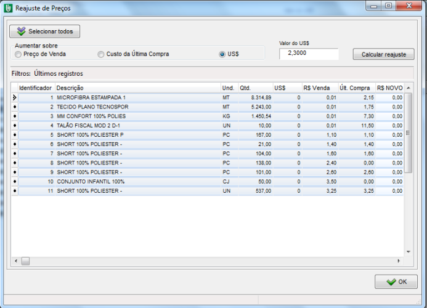Click the Qtd. column header
Screen dimensions: 427x308
pyautogui.click(x=254, y=88)
